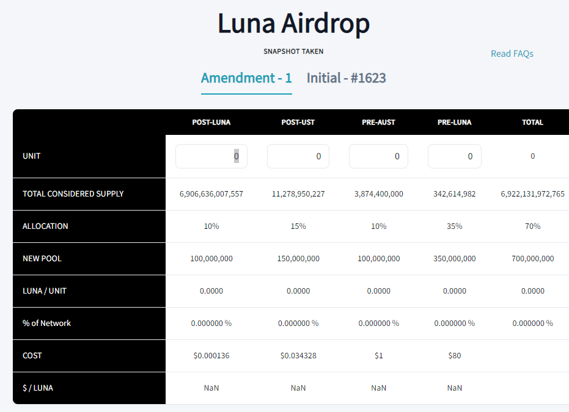
Task: Click the LUNA / UNIT row label
Action: [x=45, y=291]
